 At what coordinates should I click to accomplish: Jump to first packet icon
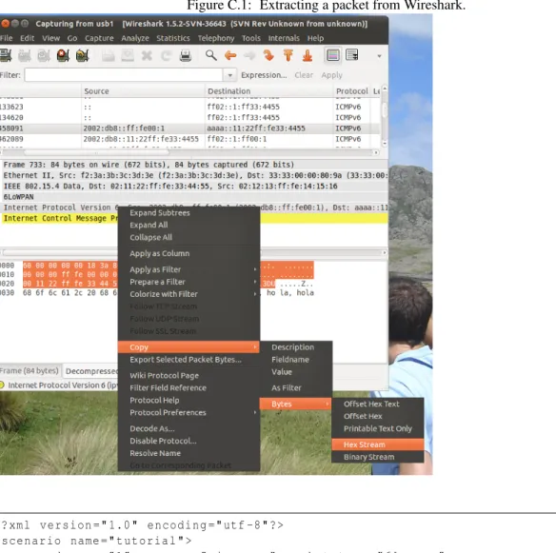288,55
